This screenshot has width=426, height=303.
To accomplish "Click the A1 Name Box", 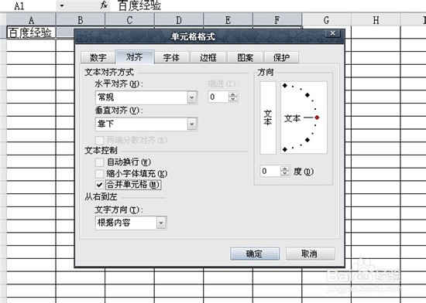I will pyautogui.click(x=29, y=5).
